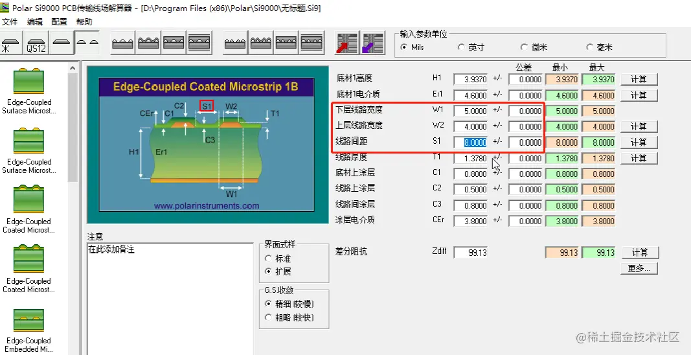This screenshot has width=691, height=355.
Task: Calculate the Zdiff differential impedance
Action: (x=640, y=253)
